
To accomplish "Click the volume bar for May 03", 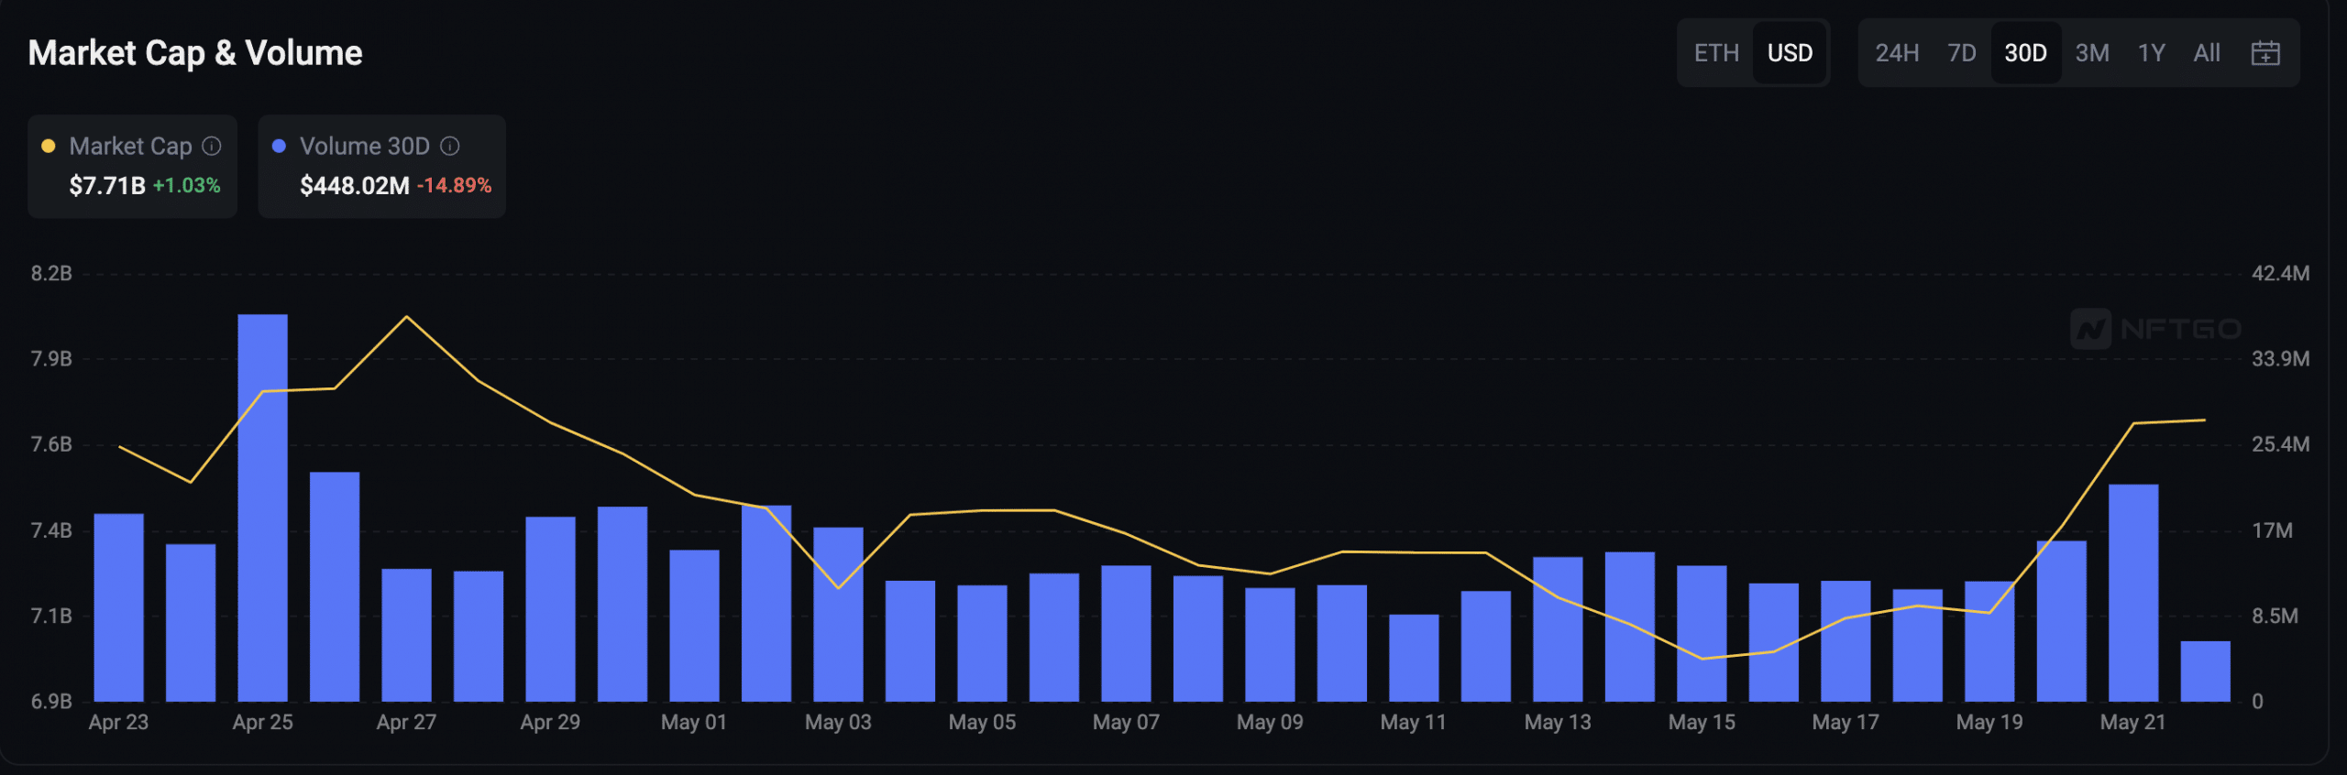I will pos(838,615).
